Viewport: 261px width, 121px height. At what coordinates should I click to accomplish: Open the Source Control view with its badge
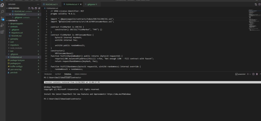pos(2,18)
